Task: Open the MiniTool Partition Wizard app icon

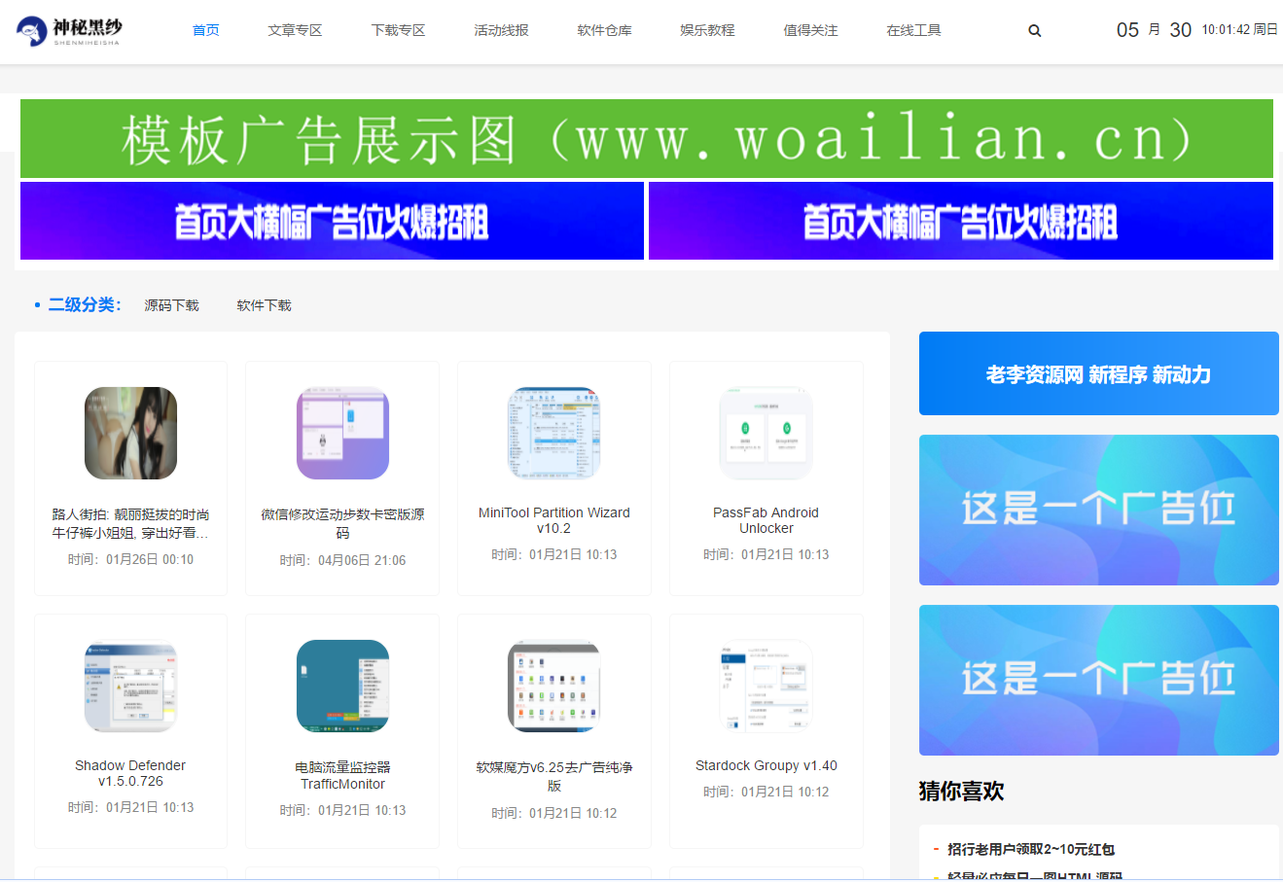Action: point(554,434)
